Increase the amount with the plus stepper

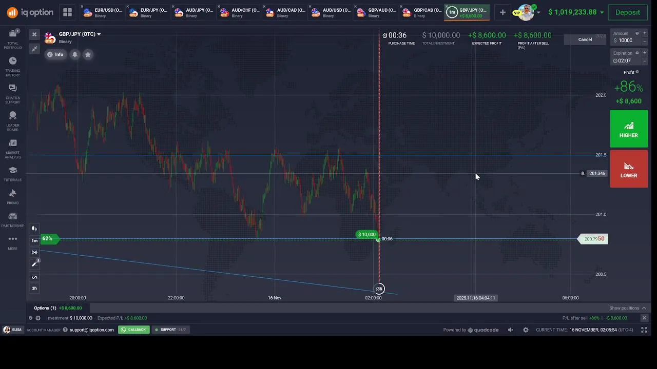click(x=645, y=33)
